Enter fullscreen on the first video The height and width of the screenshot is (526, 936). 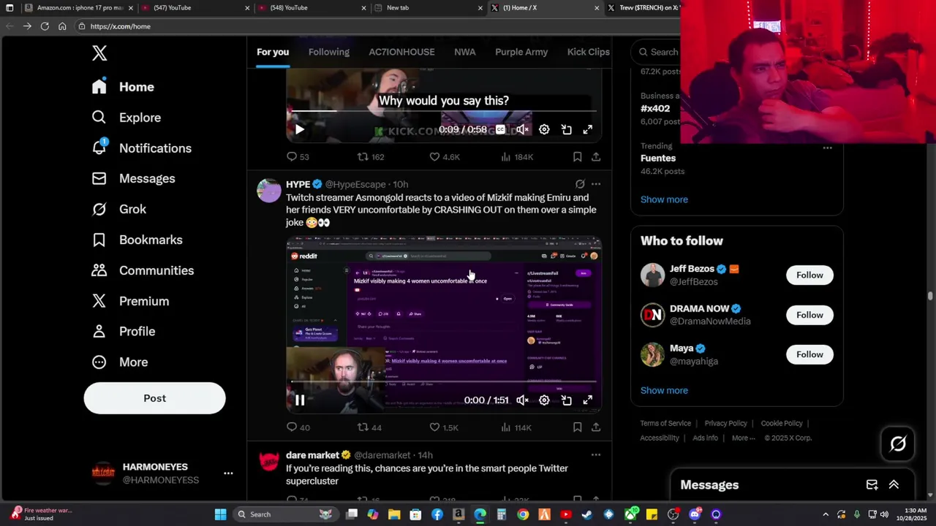[587, 129]
